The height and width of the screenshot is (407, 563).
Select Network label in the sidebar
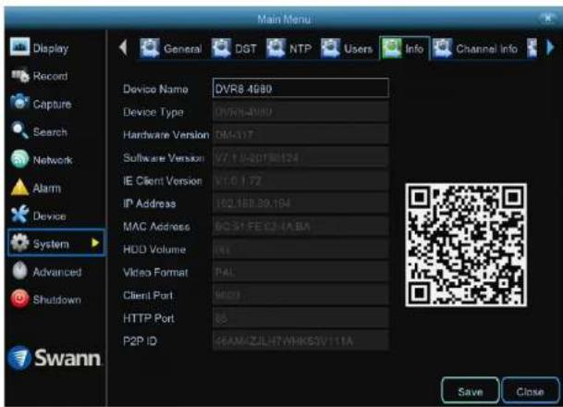pos(53,160)
